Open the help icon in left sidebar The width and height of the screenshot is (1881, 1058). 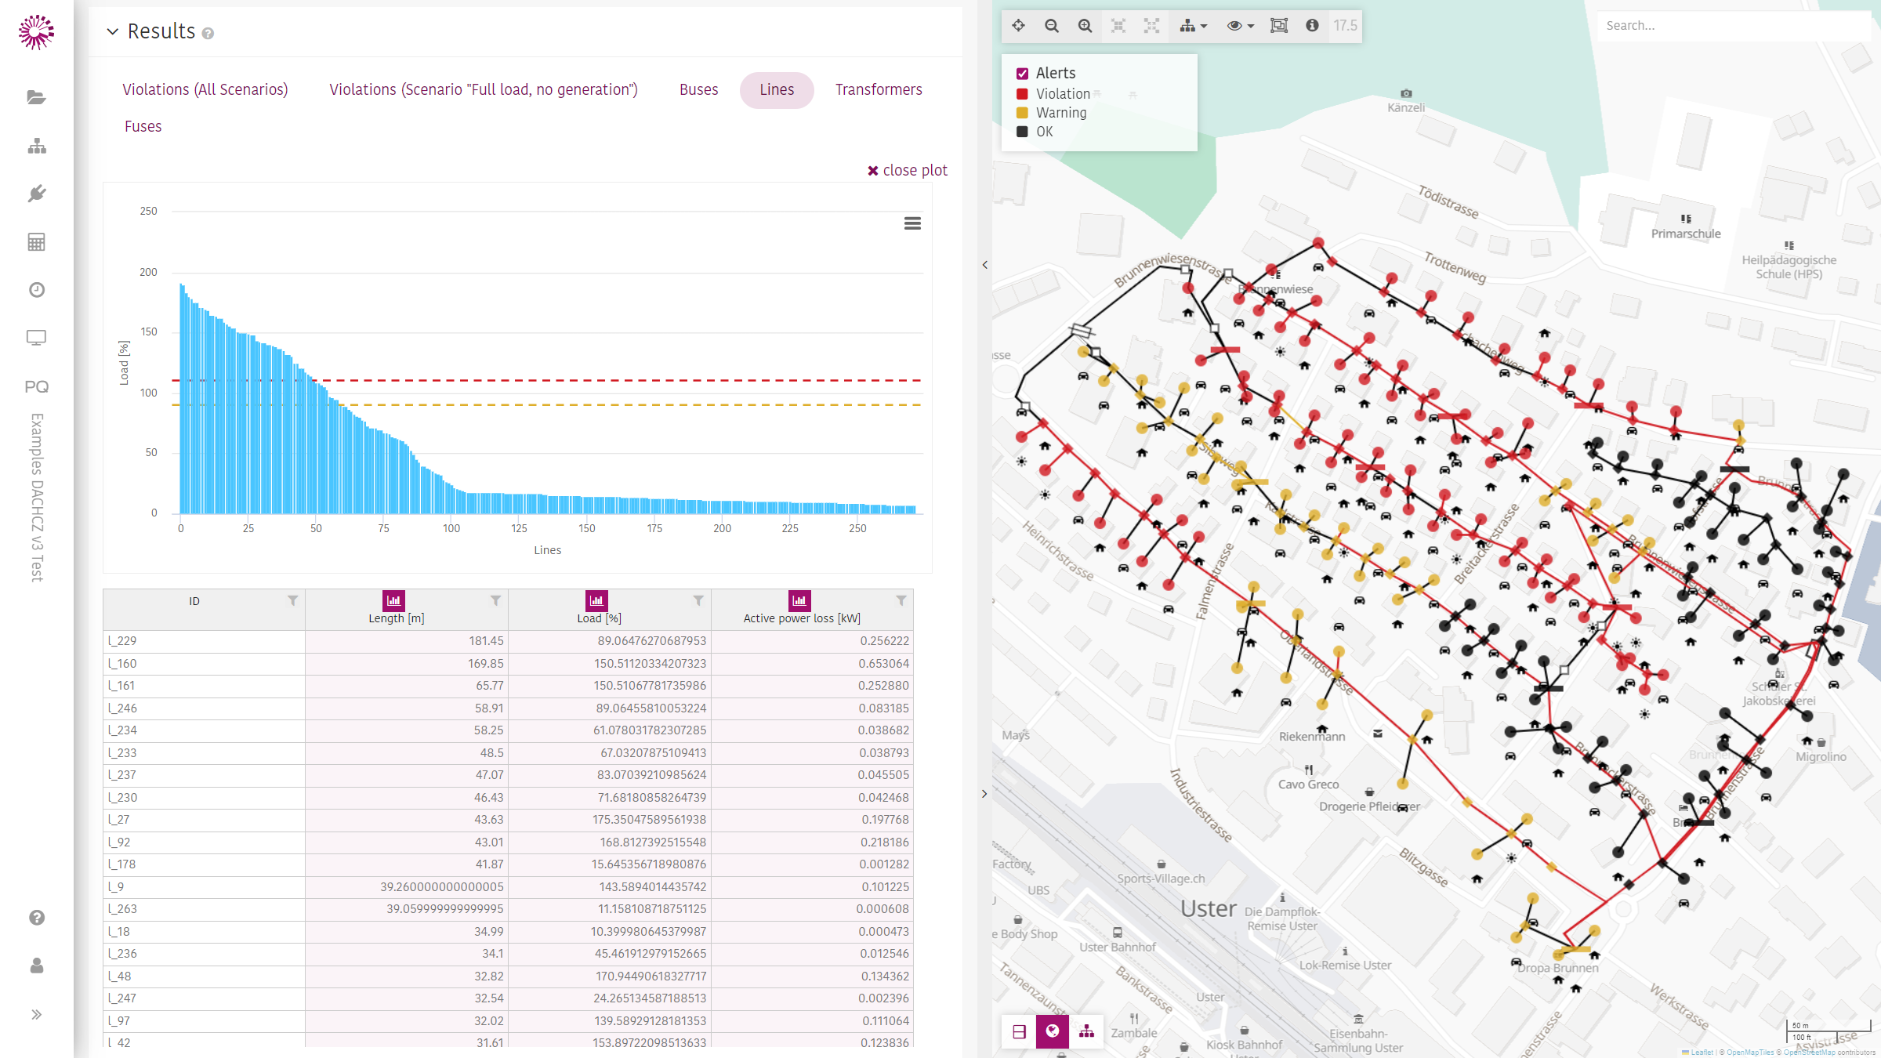pos(36,918)
